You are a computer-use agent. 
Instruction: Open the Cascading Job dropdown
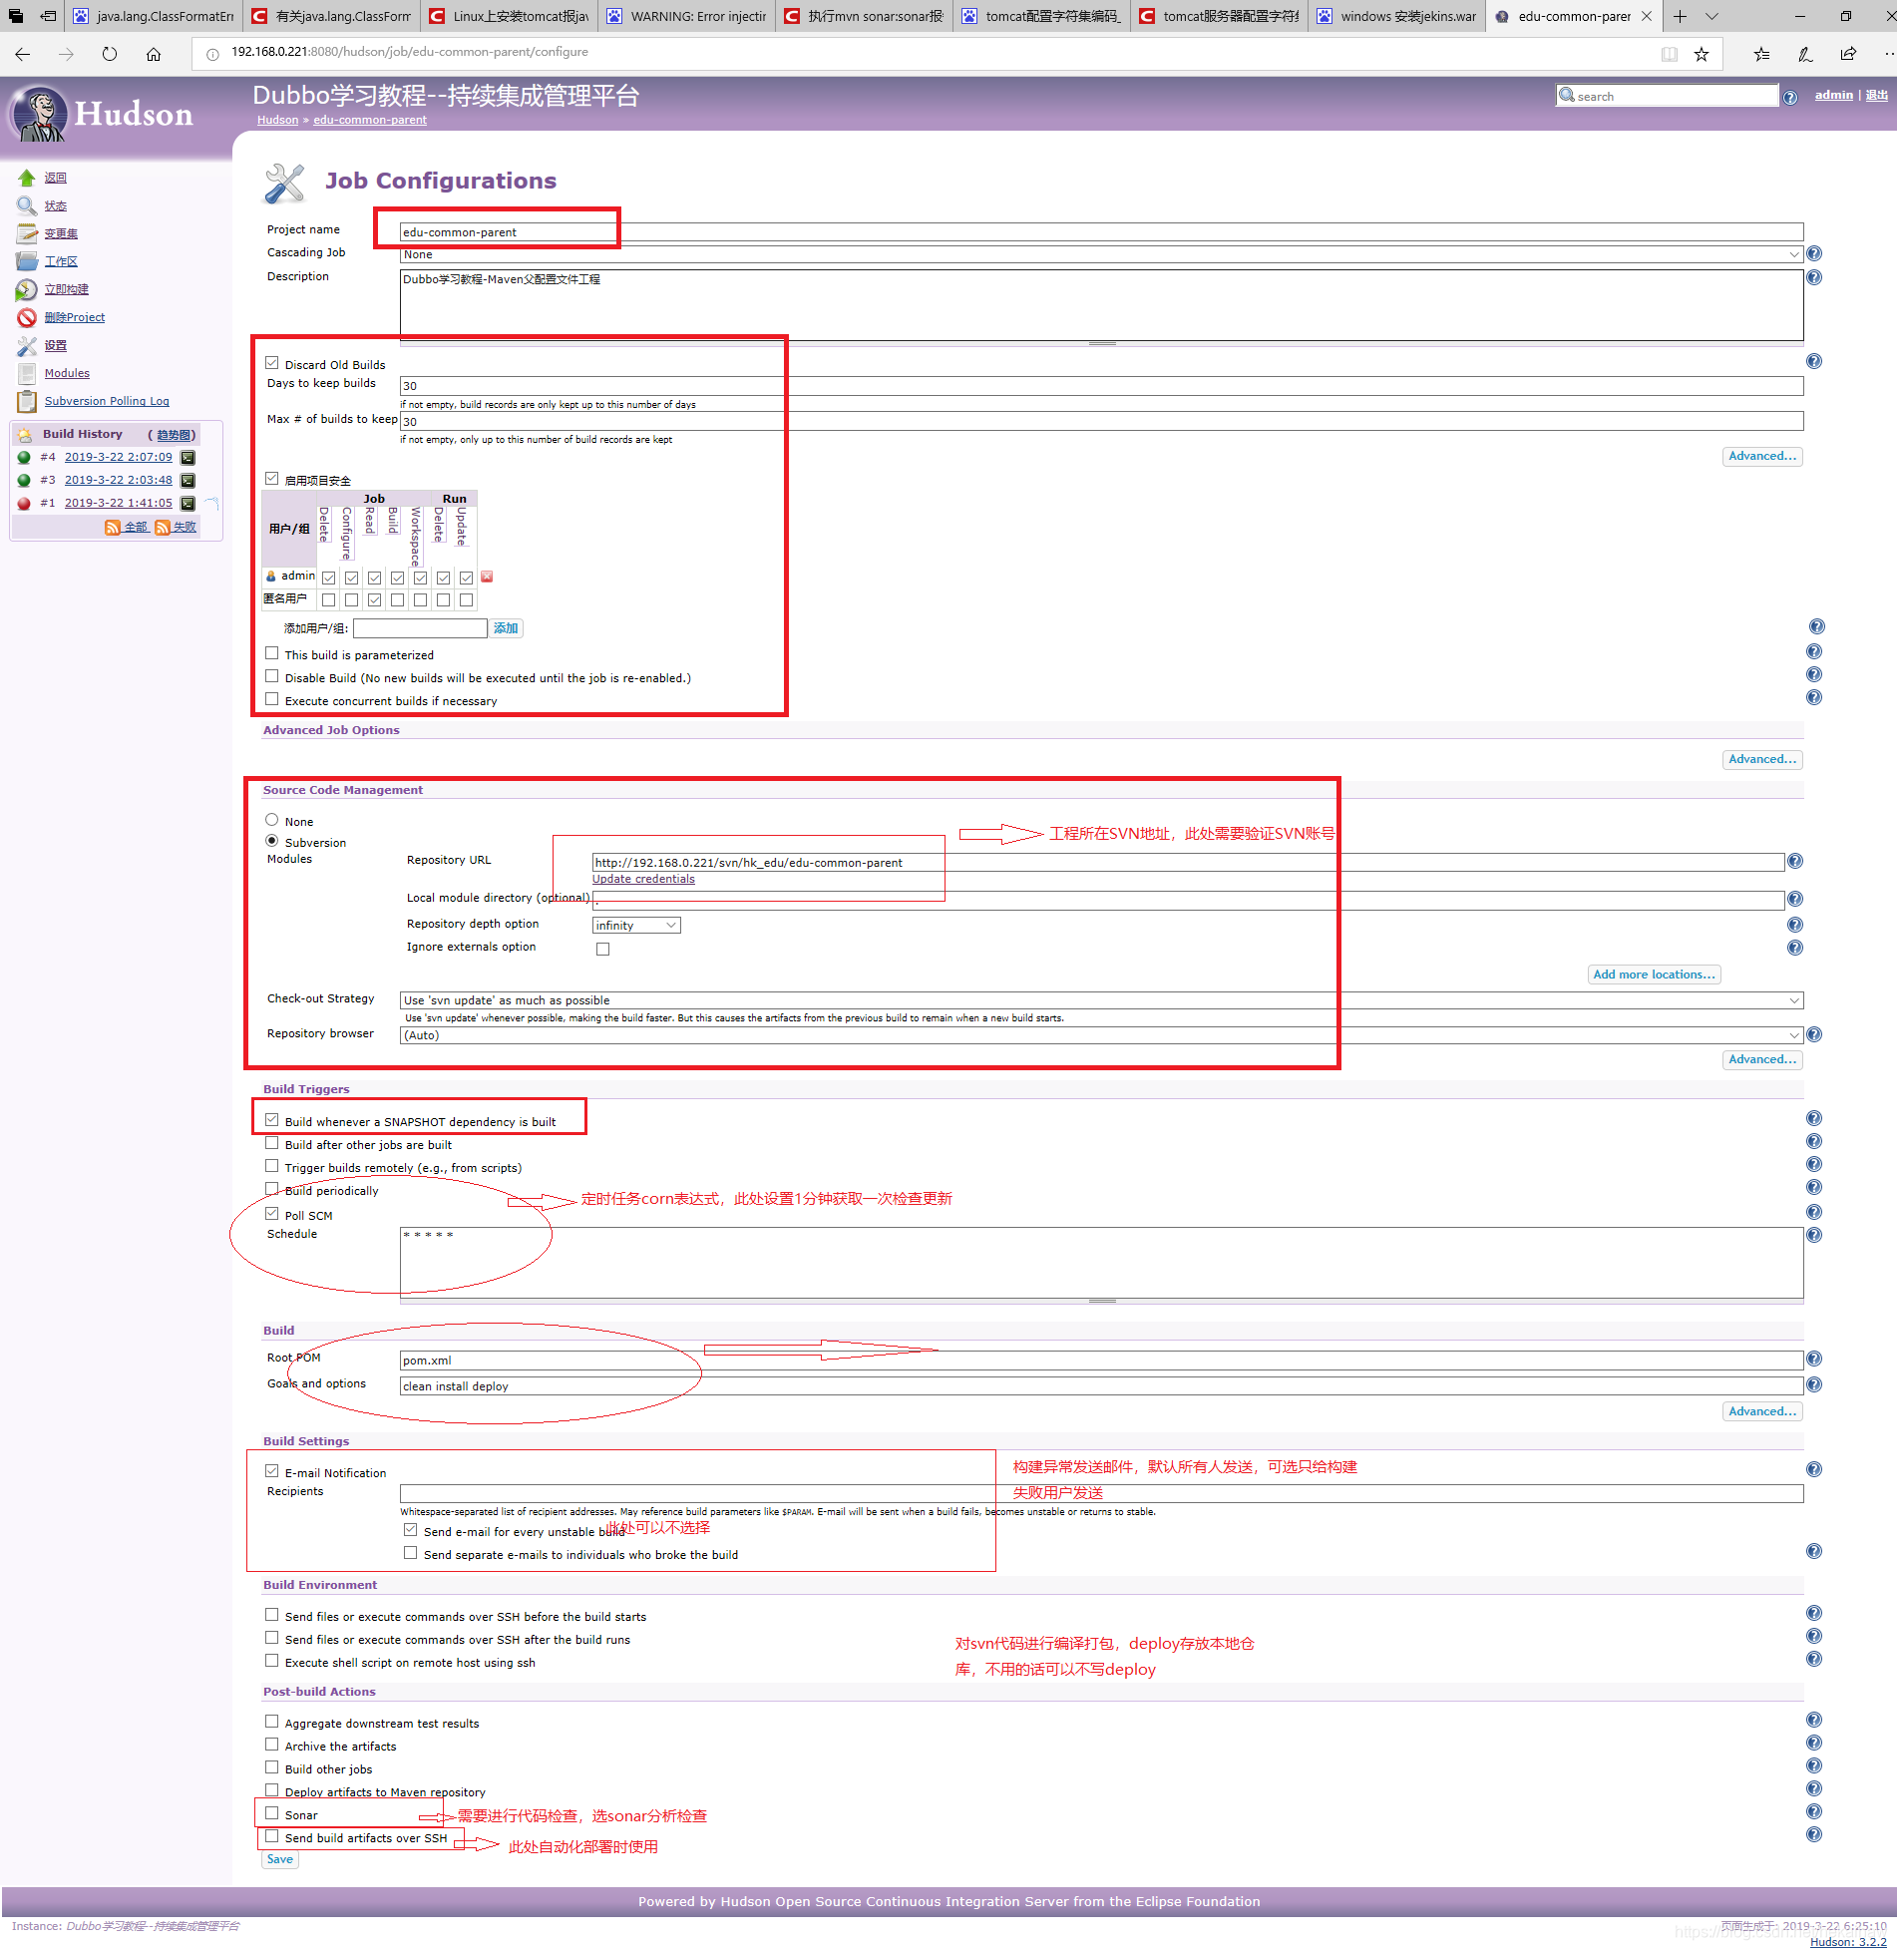[1101, 254]
